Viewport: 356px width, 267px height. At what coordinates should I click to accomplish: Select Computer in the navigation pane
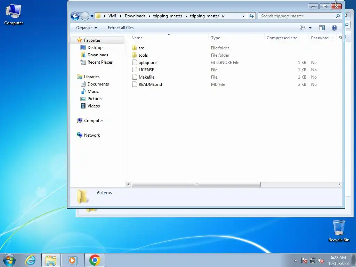point(94,121)
